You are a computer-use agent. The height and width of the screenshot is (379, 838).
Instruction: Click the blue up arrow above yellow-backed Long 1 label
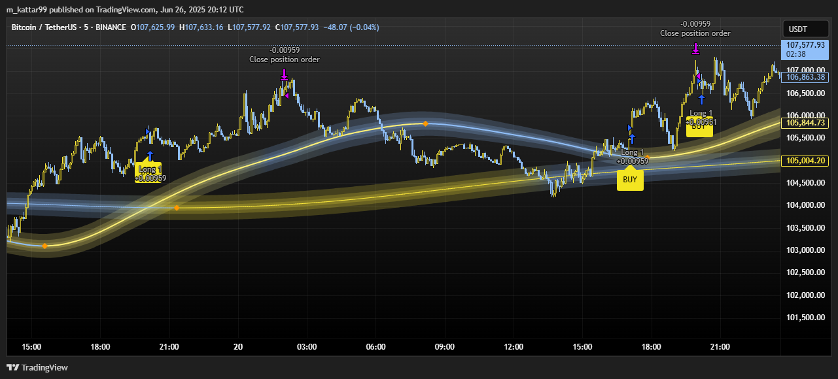[150, 156]
